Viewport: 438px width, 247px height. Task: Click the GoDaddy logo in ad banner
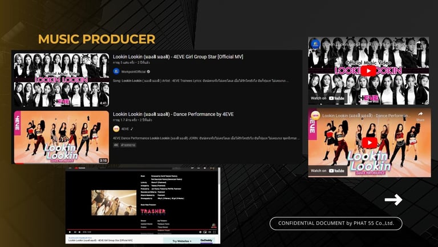pos(206,240)
